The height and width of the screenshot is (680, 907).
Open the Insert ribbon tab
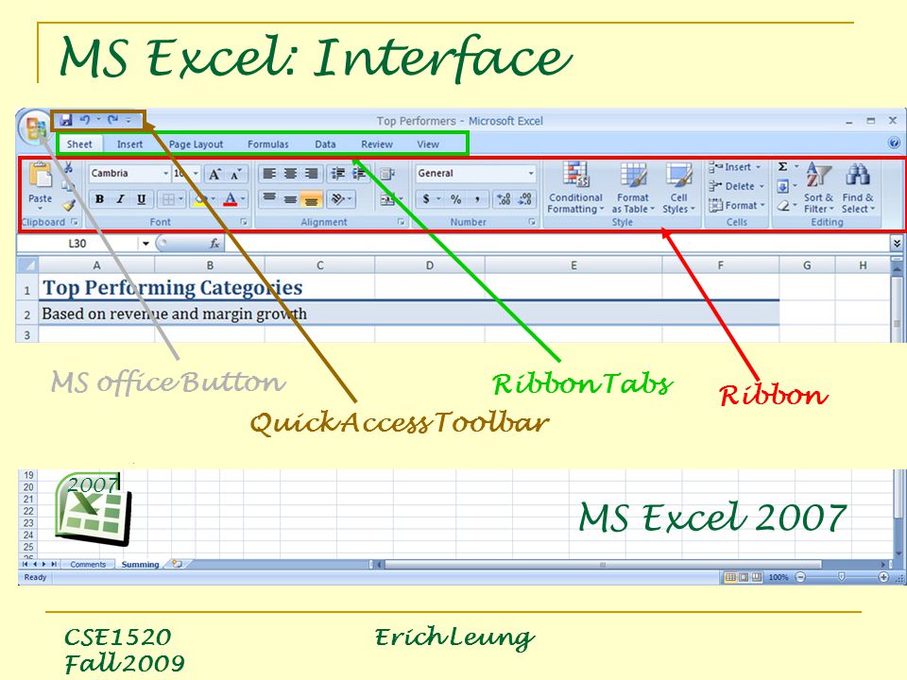point(129,144)
